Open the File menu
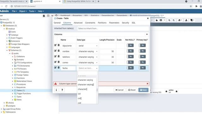Image resolution: width=202 pixels, height=114 pixels. pos(14,11)
